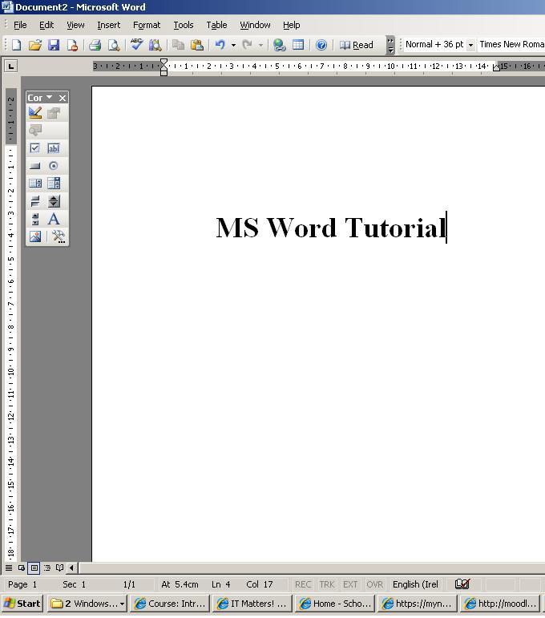Screen dimensions: 545x618
Task: Click the Times New Roman font box
Action: (511, 45)
